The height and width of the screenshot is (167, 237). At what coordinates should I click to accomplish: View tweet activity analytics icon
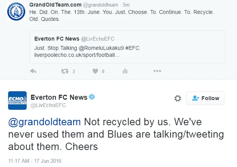tap(125, 71)
